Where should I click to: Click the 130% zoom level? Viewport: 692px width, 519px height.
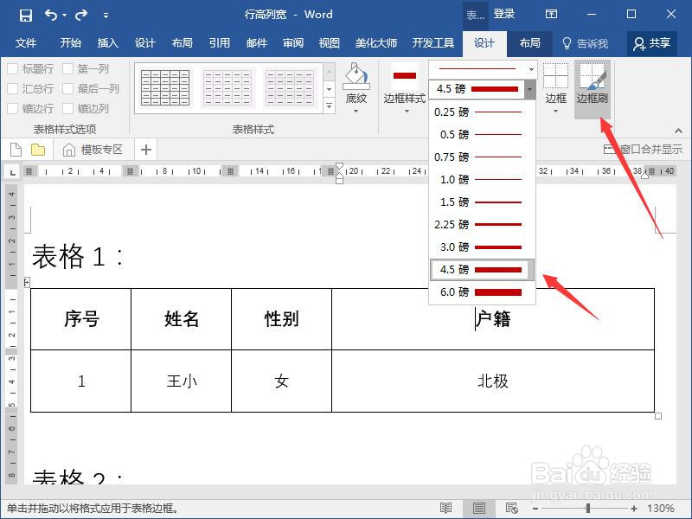(661, 509)
